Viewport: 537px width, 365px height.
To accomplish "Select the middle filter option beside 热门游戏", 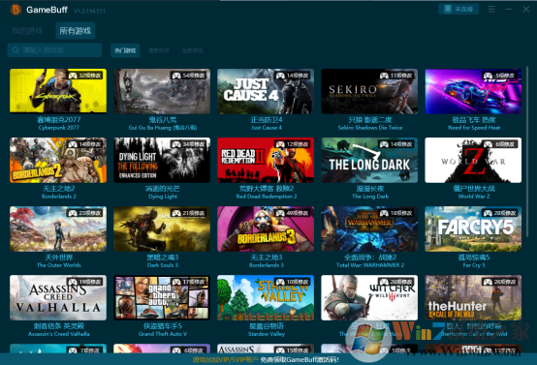I will click(159, 50).
